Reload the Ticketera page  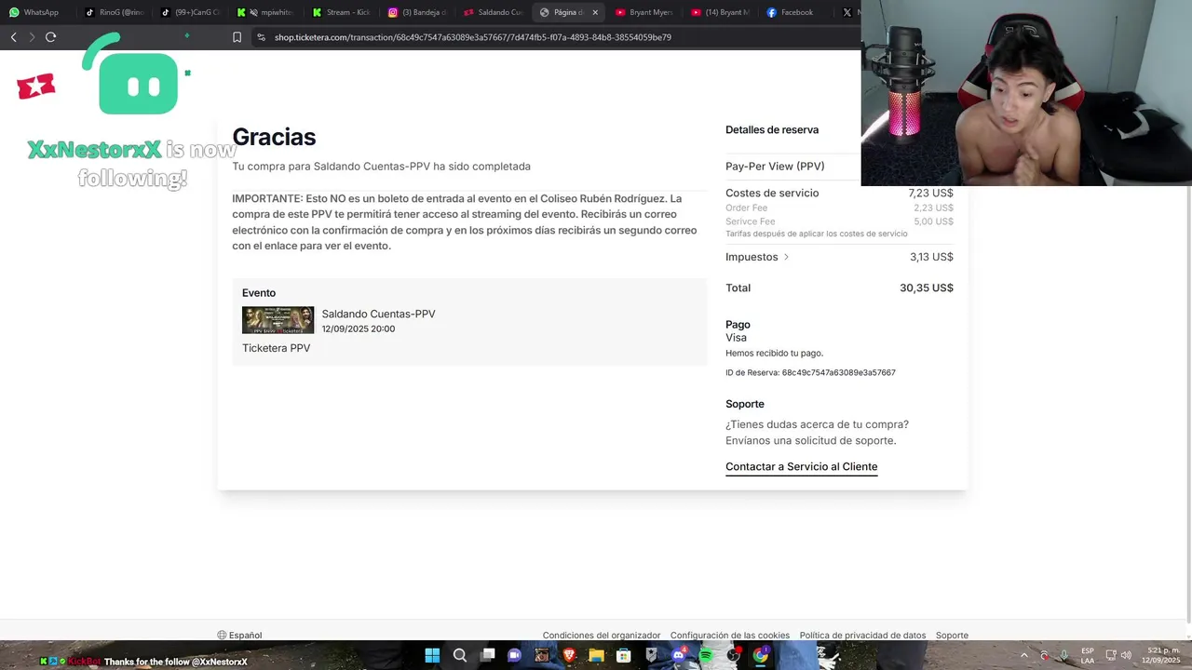[50, 37]
